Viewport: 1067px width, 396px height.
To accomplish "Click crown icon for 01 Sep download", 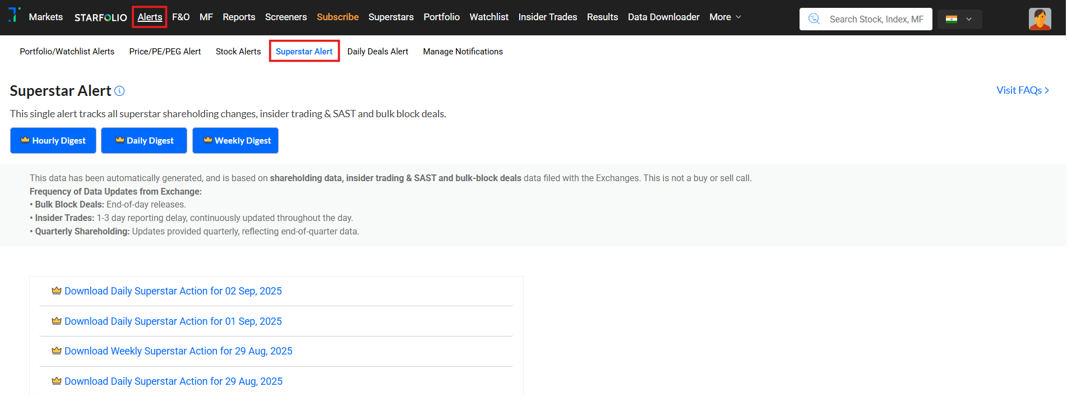I will [x=57, y=321].
